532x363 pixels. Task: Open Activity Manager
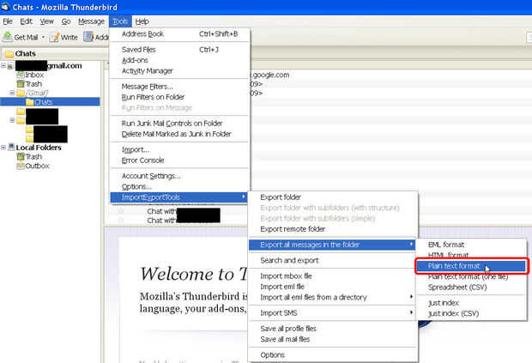click(180, 70)
